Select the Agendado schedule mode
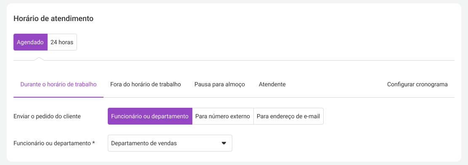Screen dimensions: 468x165 [30, 42]
